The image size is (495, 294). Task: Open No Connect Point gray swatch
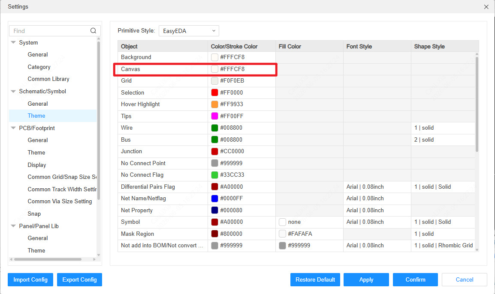[x=214, y=163]
